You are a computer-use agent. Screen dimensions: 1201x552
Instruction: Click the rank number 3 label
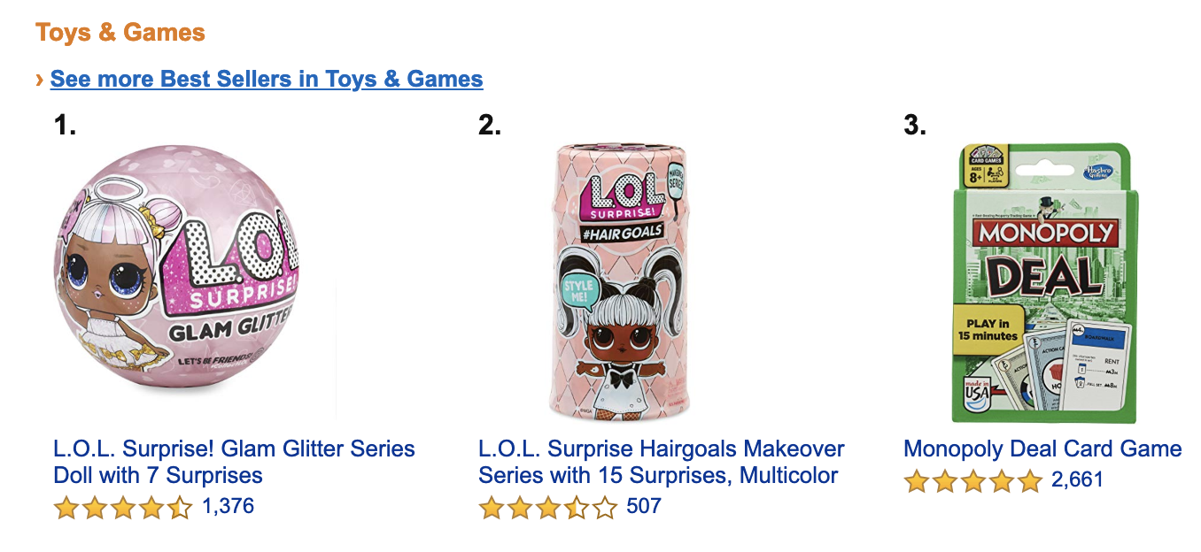[x=915, y=126]
